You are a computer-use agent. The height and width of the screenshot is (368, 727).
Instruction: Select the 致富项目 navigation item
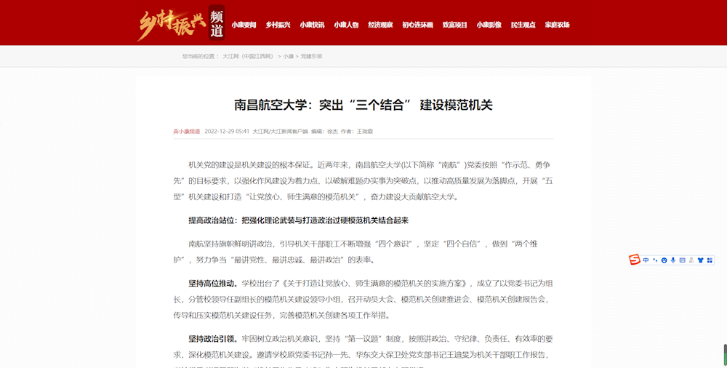point(455,25)
